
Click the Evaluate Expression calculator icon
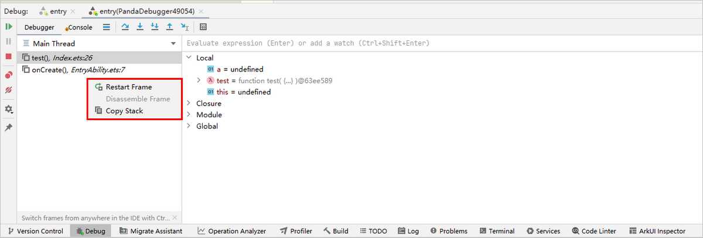pyautogui.click(x=203, y=27)
